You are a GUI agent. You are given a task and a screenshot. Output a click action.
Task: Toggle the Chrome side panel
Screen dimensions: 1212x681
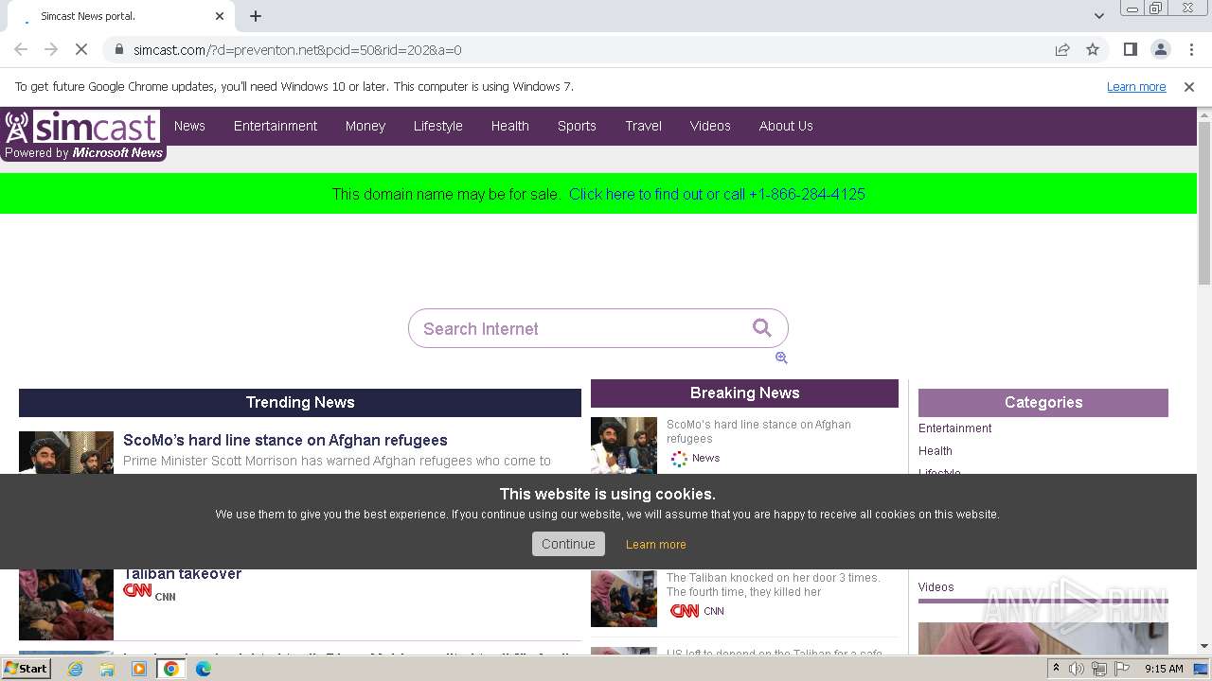[x=1131, y=49]
